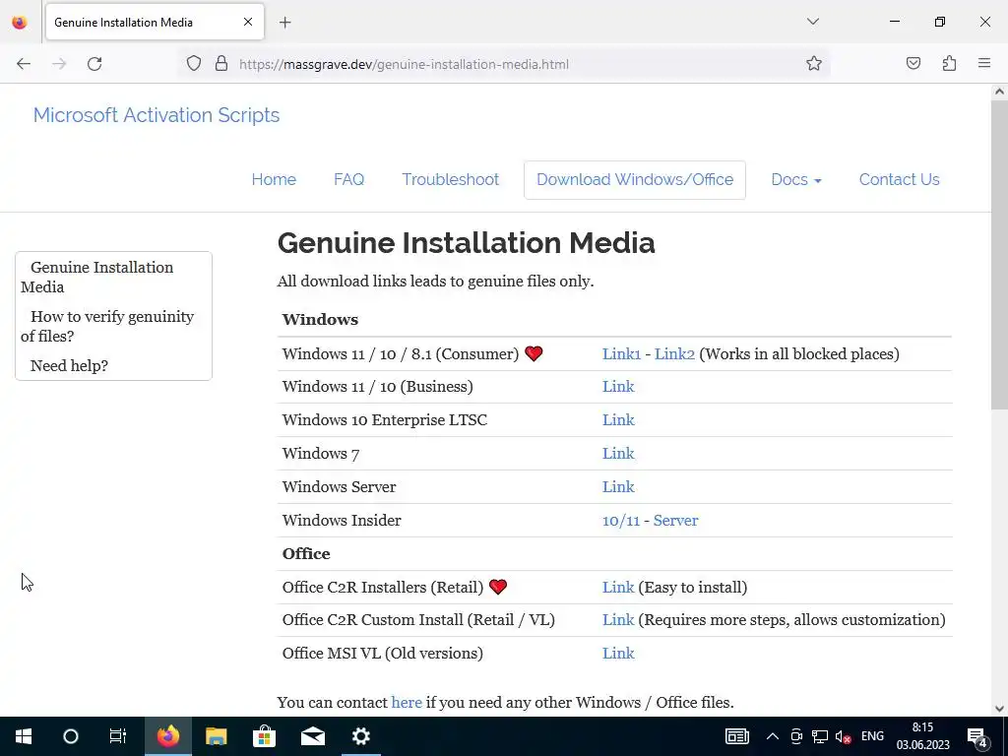This screenshot has height=756, width=1008.
Task: Jump to How to verify genuinity of files
Action: pyautogui.click(x=107, y=326)
